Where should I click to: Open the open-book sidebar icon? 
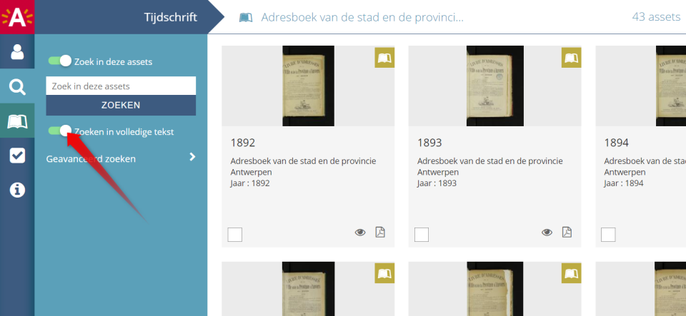point(17,121)
